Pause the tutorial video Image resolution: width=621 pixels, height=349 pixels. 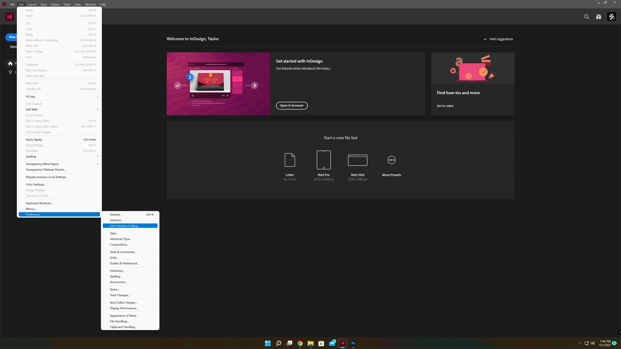pos(192,96)
